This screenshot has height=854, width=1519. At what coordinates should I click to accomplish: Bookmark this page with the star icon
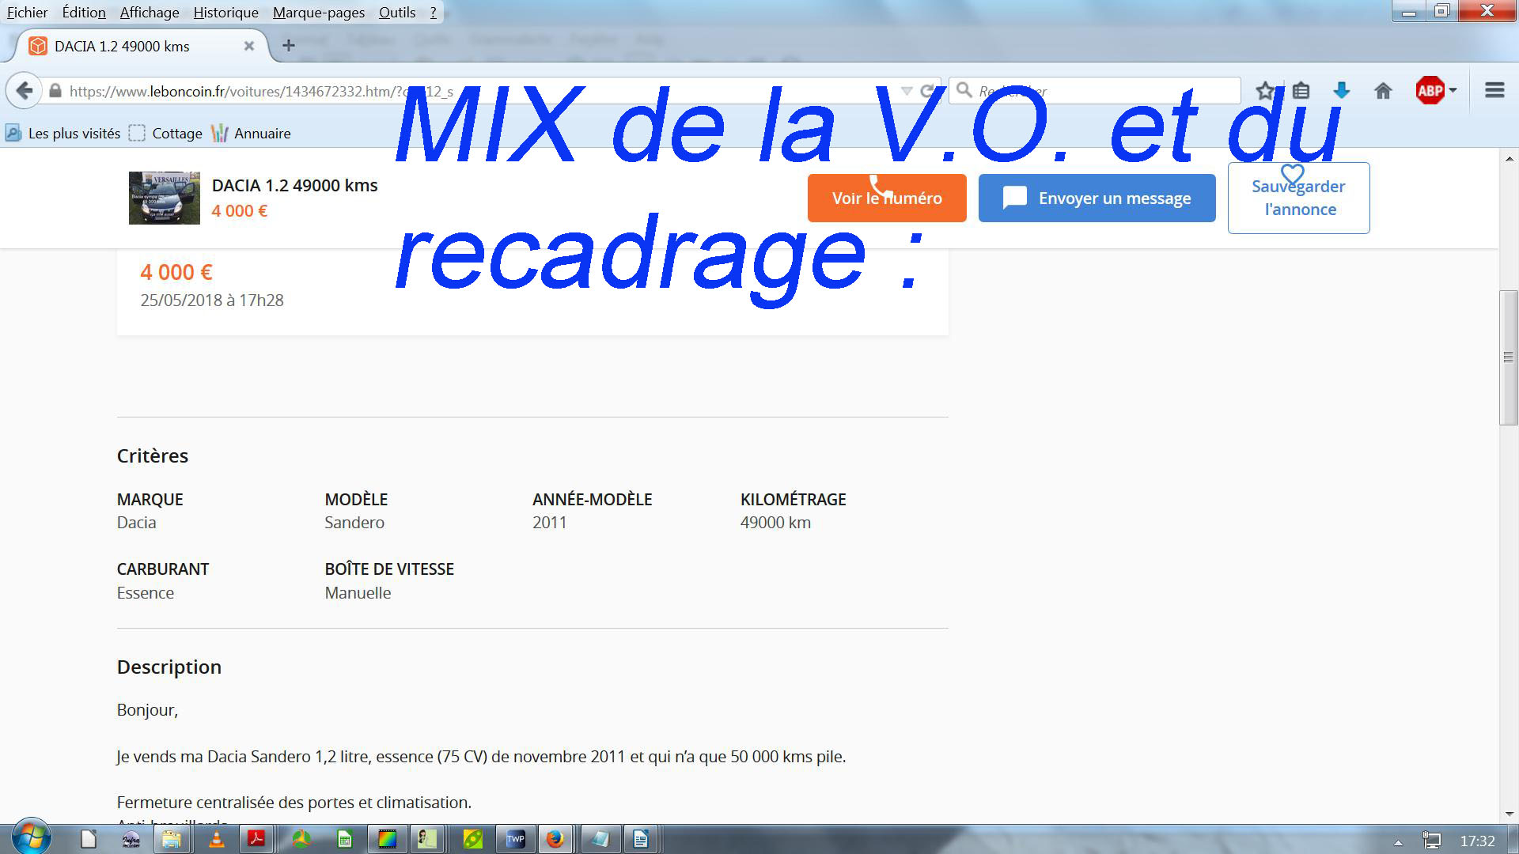pos(1265,91)
